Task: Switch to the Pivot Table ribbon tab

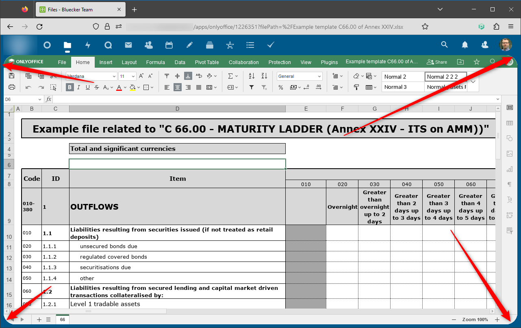Action: [207, 62]
